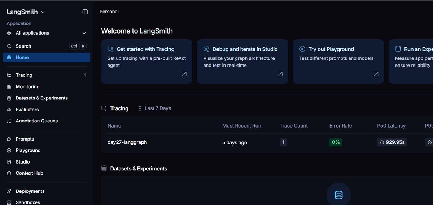433x205 pixels.
Task: Click the sidebar Playground play icon
Action: tap(9, 150)
